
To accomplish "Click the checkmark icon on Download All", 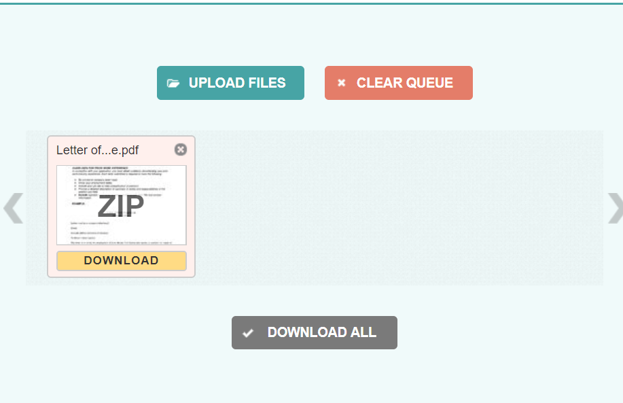I will (x=247, y=332).
